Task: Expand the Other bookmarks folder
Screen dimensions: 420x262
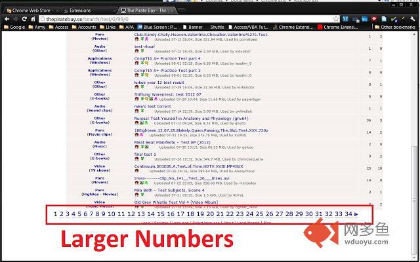Action: click(395, 27)
